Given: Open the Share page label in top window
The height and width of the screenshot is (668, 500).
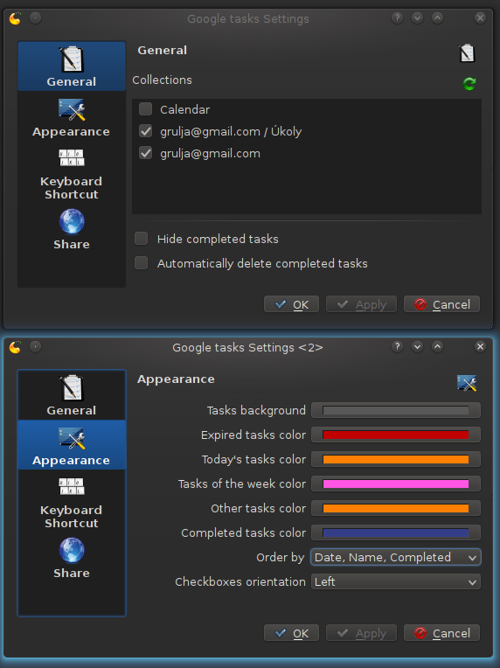Looking at the screenshot, I should pos(72,244).
